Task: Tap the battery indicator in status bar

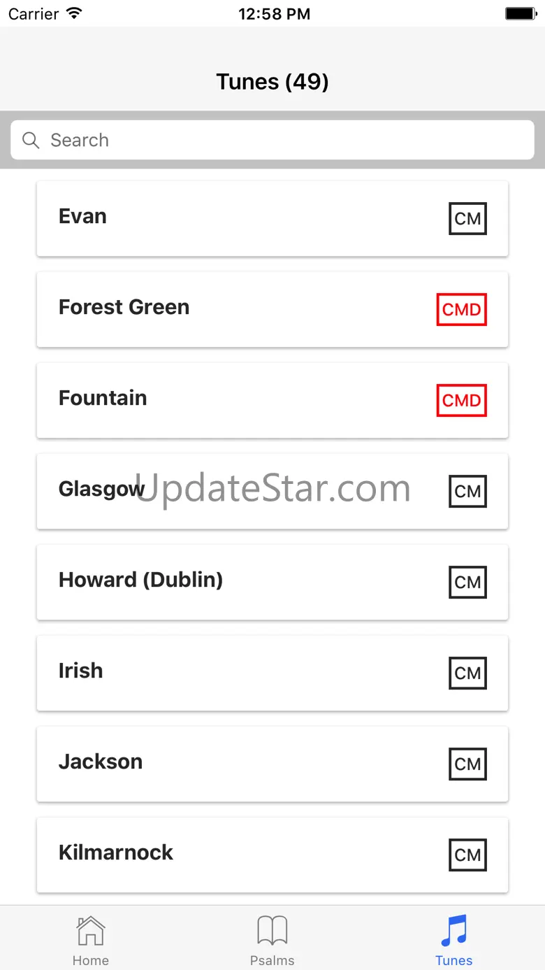Action: click(x=520, y=13)
